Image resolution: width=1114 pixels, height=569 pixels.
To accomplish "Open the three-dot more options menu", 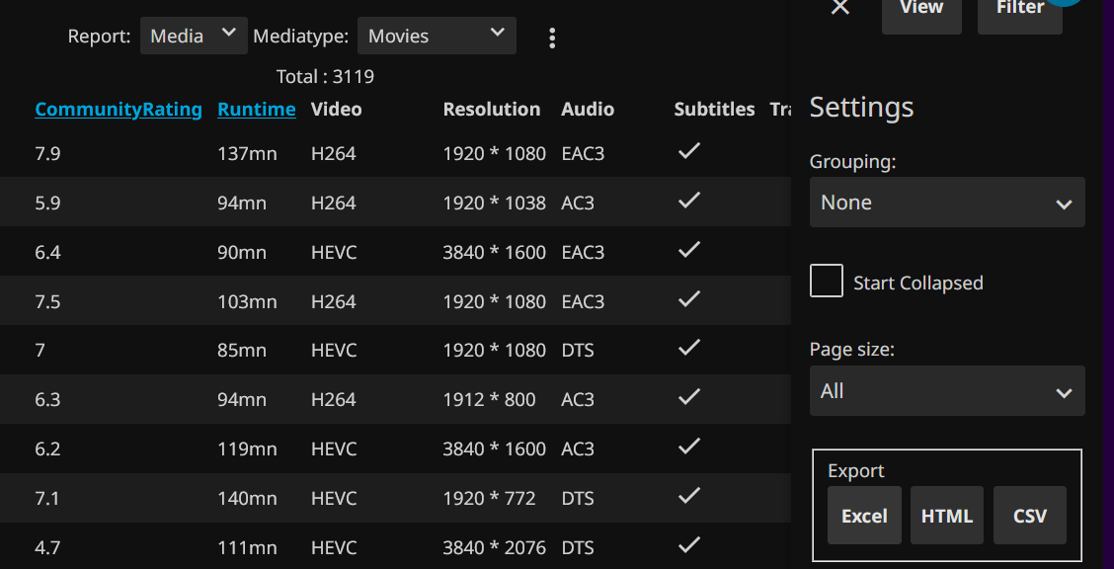I will coord(552,38).
